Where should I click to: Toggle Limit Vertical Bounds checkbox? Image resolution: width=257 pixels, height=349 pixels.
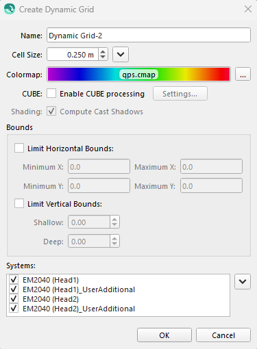(x=19, y=203)
